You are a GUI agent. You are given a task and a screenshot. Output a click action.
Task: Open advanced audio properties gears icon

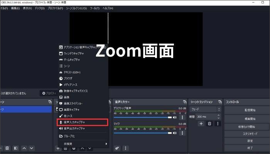[x=117, y=148]
